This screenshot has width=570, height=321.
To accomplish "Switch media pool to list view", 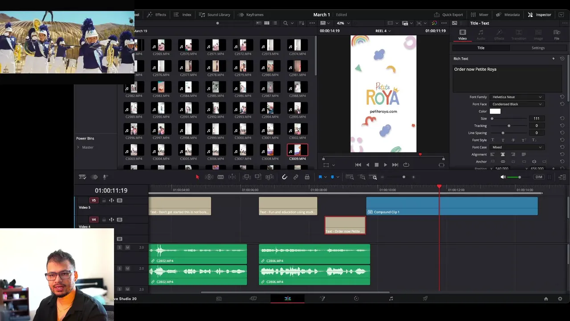I will [x=275, y=23].
